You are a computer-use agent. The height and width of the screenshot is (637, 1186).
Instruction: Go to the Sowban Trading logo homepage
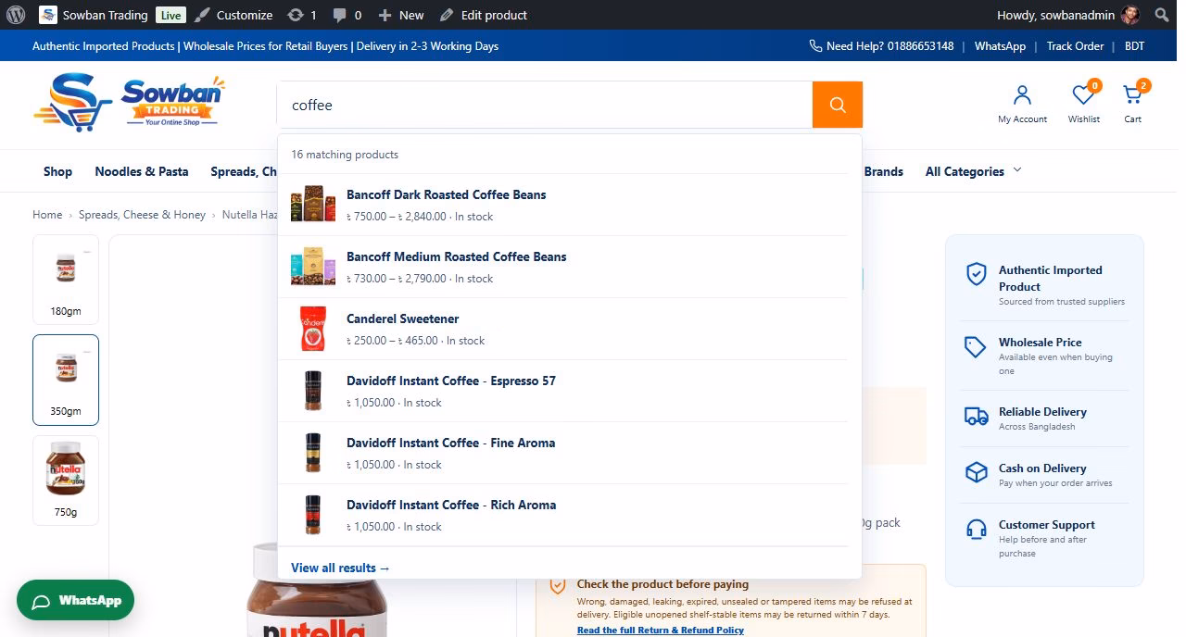coord(130,104)
